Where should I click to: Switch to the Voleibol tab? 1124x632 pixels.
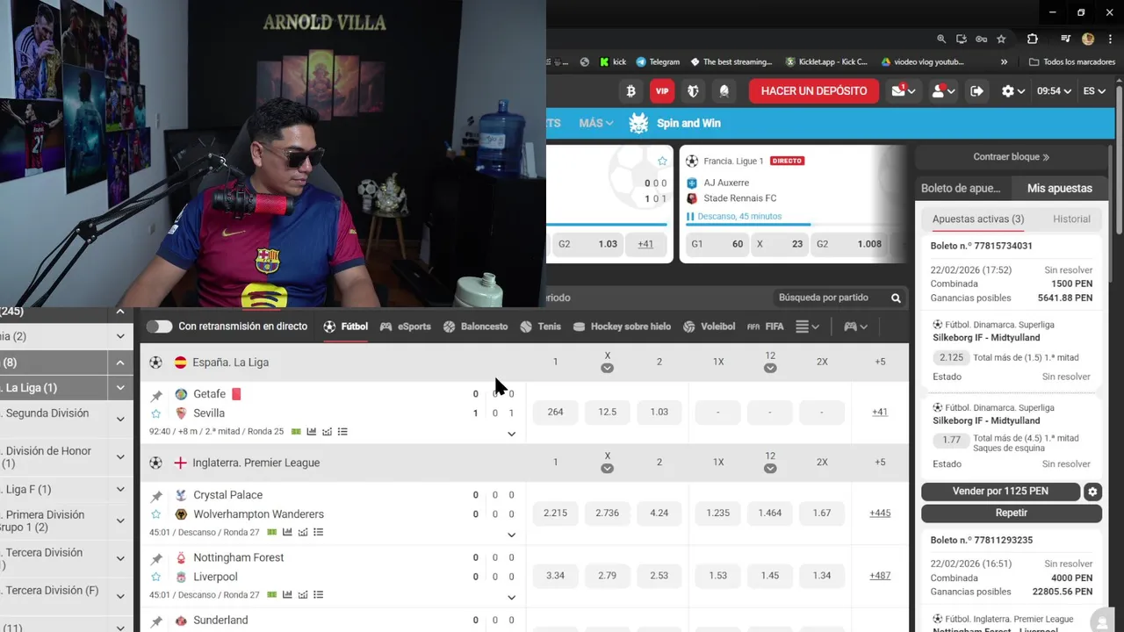click(x=709, y=327)
